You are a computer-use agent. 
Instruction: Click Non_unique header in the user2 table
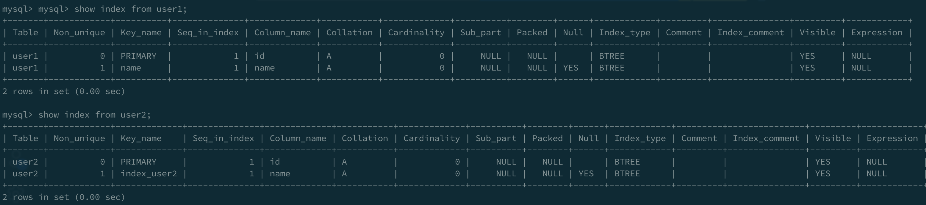pyautogui.click(x=79, y=138)
